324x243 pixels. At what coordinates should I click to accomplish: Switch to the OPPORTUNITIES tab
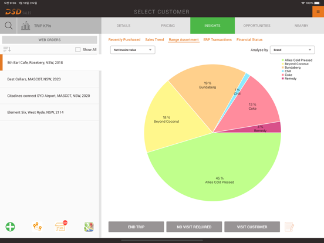click(257, 26)
